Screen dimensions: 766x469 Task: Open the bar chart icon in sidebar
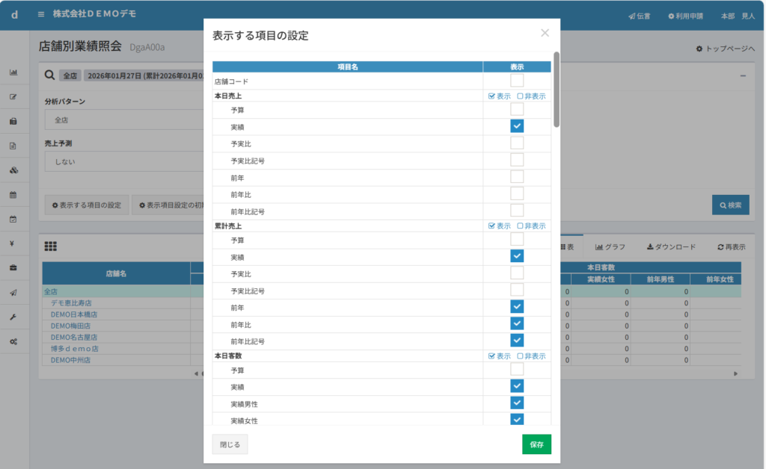point(13,72)
